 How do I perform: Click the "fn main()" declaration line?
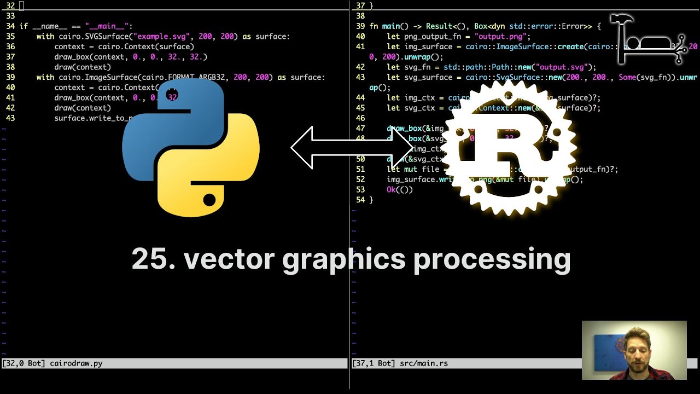click(x=485, y=26)
